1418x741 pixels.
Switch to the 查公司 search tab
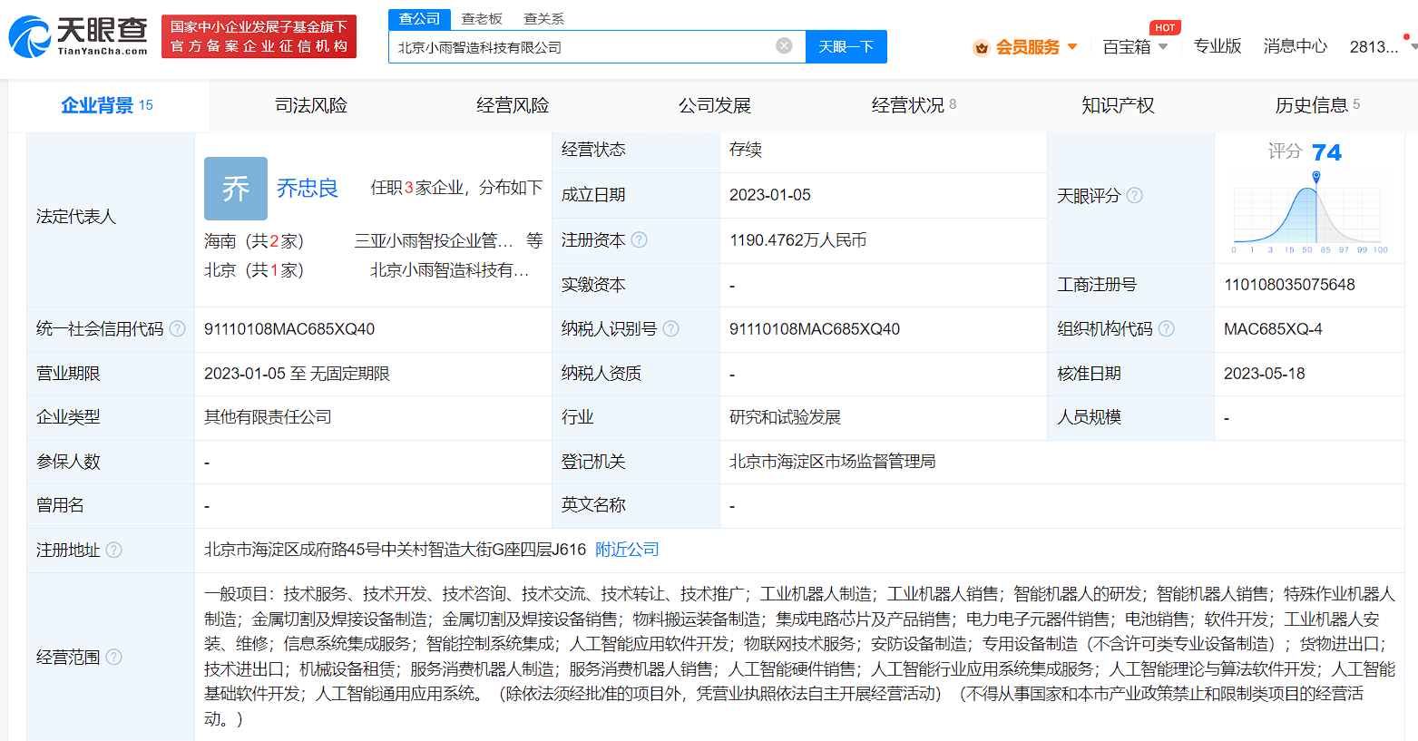419,18
